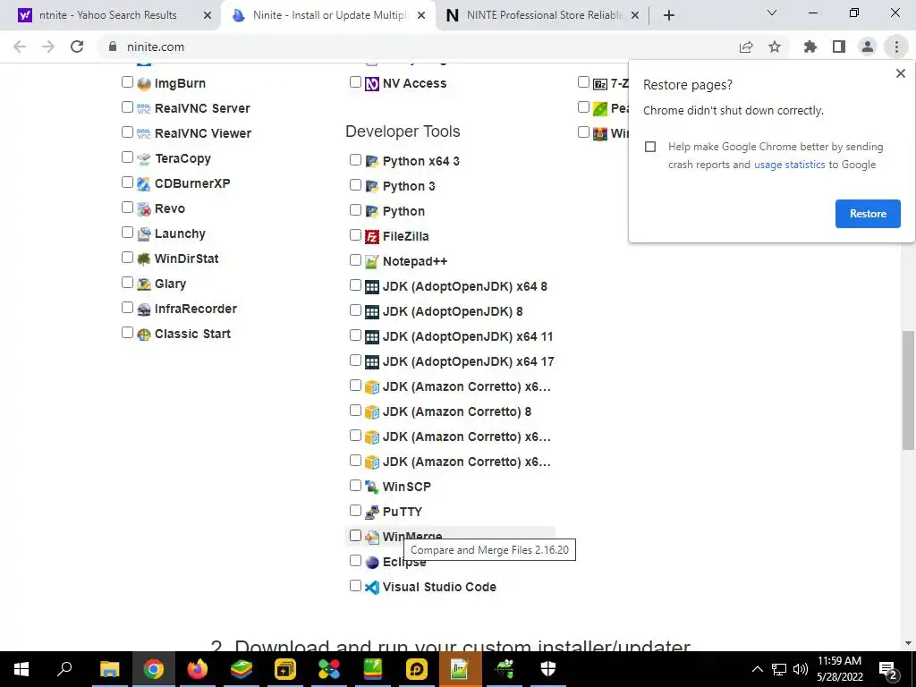Click the Notepad++ icon
Image resolution: width=916 pixels, height=687 pixels.
pos(372,262)
